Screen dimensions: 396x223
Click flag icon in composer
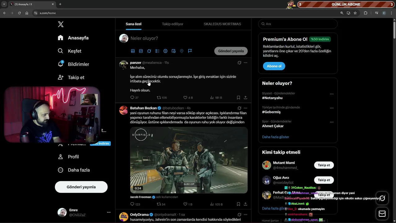tap(190, 51)
